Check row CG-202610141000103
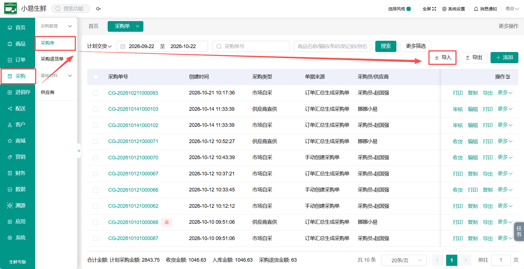 [96, 109]
